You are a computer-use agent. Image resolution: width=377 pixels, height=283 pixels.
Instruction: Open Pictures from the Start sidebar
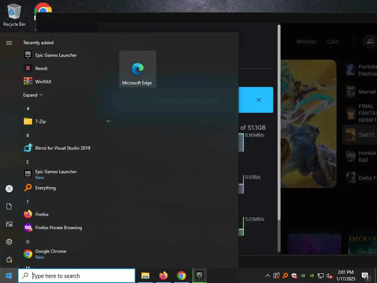point(9,224)
